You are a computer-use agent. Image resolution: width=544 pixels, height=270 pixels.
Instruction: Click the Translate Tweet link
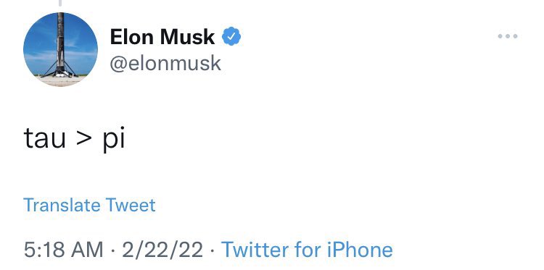[x=89, y=205]
